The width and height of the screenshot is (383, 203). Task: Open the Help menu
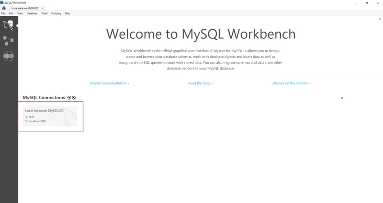coord(68,13)
